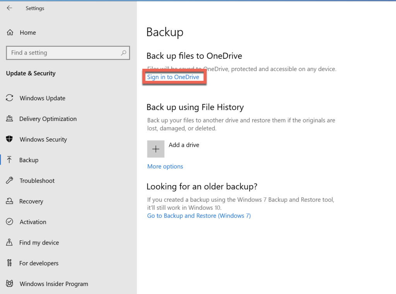Open Find my device settings
Image resolution: width=396 pixels, height=294 pixels.
click(x=39, y=243)
